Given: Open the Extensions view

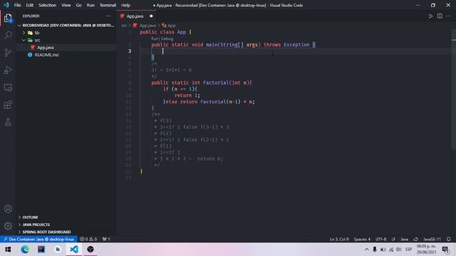Looking at the screenshot, I should tap(8, 105).
